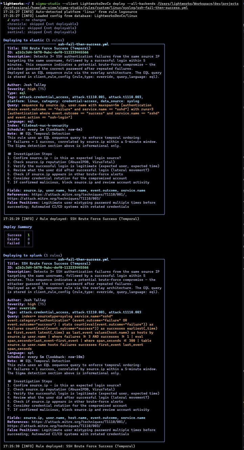Click the 'Type: eql' line in elastic panel
Screen dimensions: 244x450
coord(17,93)
